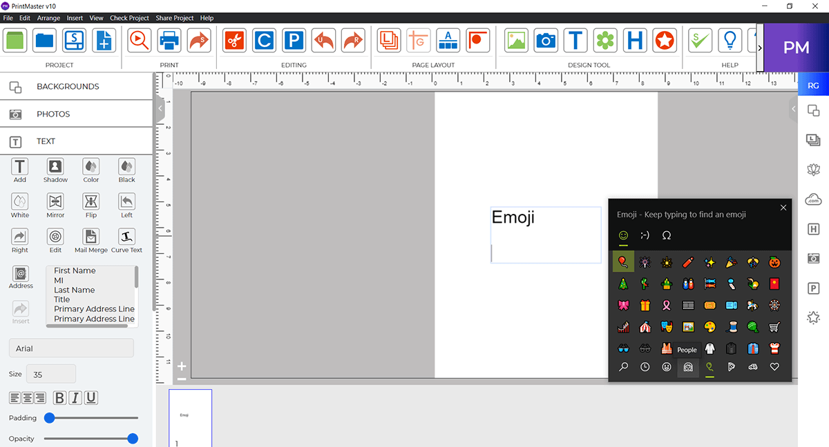This screenshot has height=447, width=829.
Task: Open the Check Project menu
Action: pos(129,18)
